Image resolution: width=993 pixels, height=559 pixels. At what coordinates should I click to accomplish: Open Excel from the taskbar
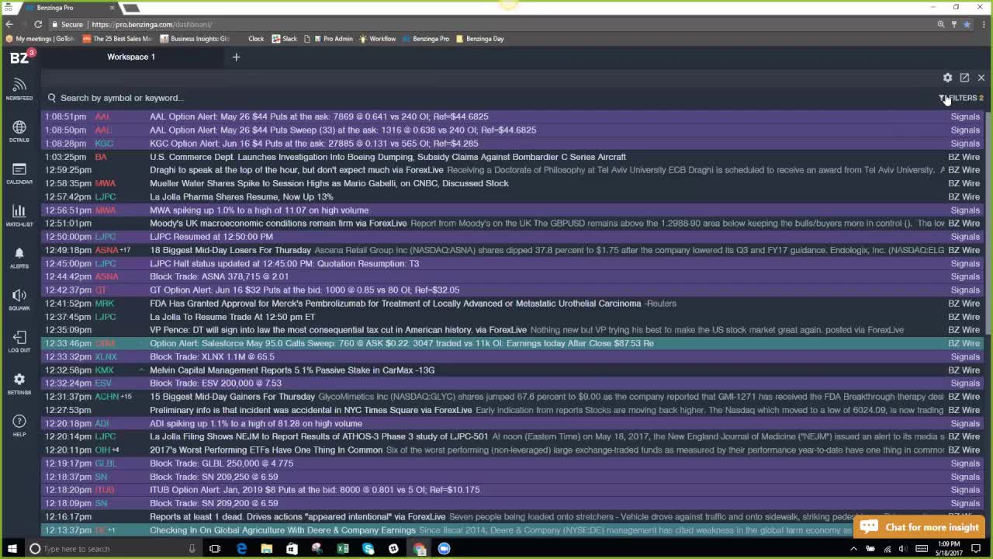342,549
